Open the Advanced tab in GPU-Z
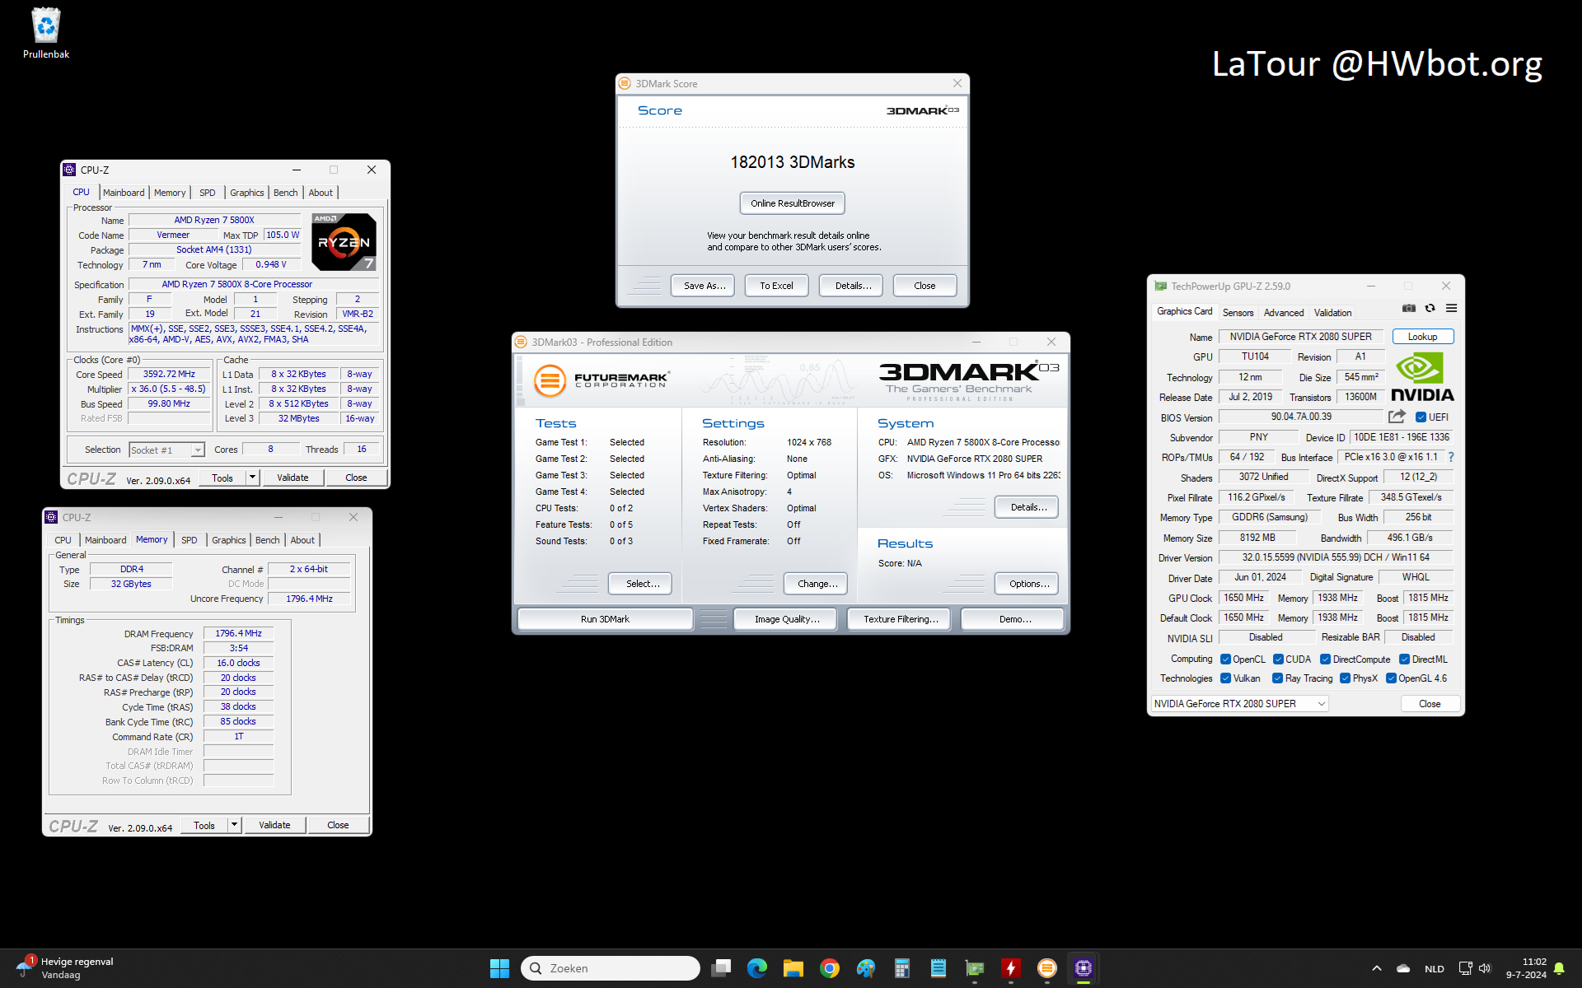 (x=1284, y=313)
